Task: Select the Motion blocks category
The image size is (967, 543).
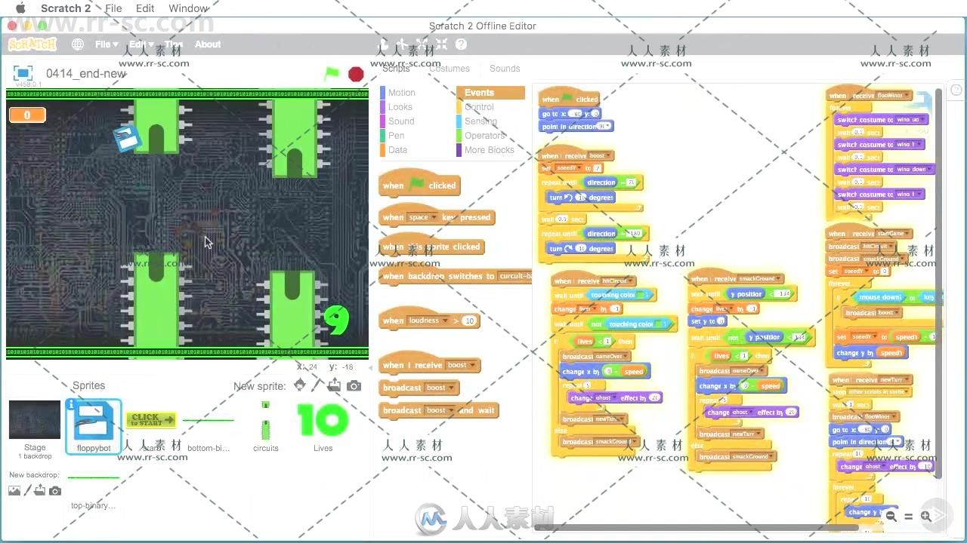Action: point(401,93)
